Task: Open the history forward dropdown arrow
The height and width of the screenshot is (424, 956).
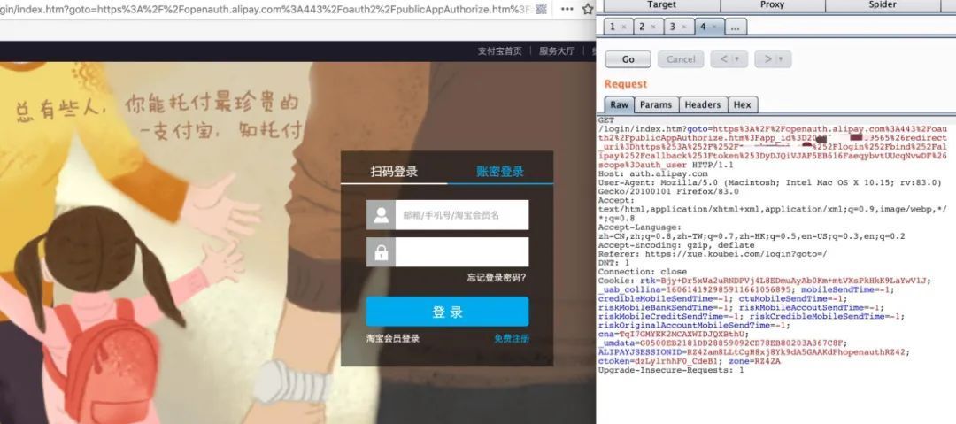Action: click(x=781, y=59)
